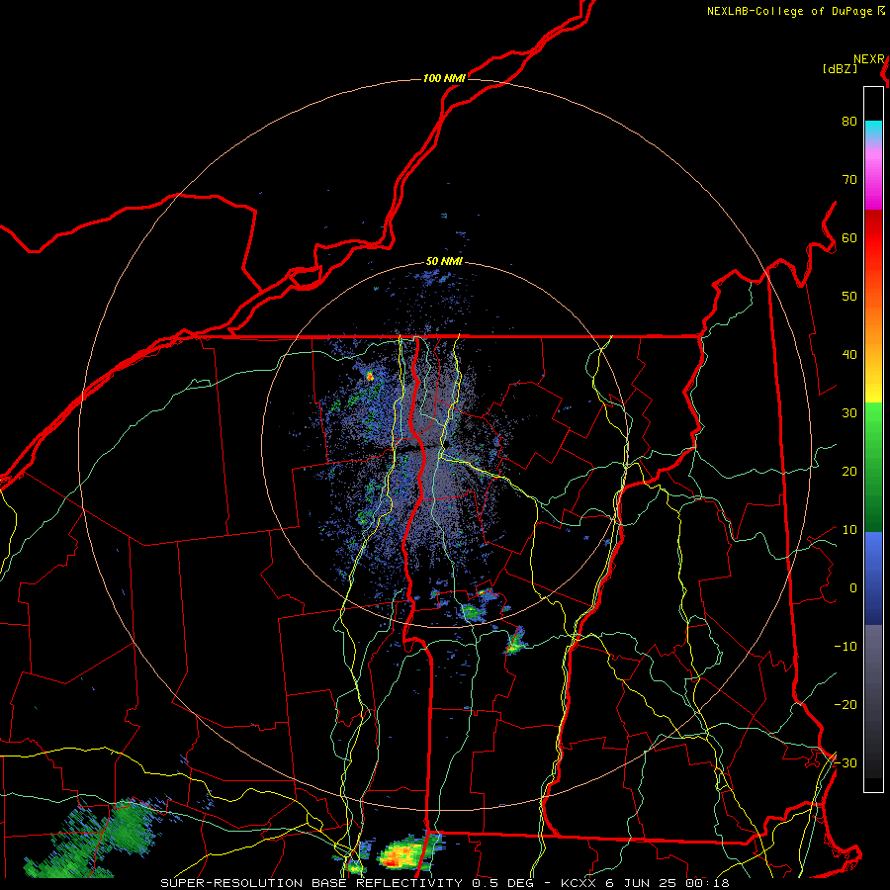Image resolution: width=890 pixels, height=890 pixels.
Task: Select the -10 value on the dBZ scale
Action: pyautogui.click(x=845, y=647)
